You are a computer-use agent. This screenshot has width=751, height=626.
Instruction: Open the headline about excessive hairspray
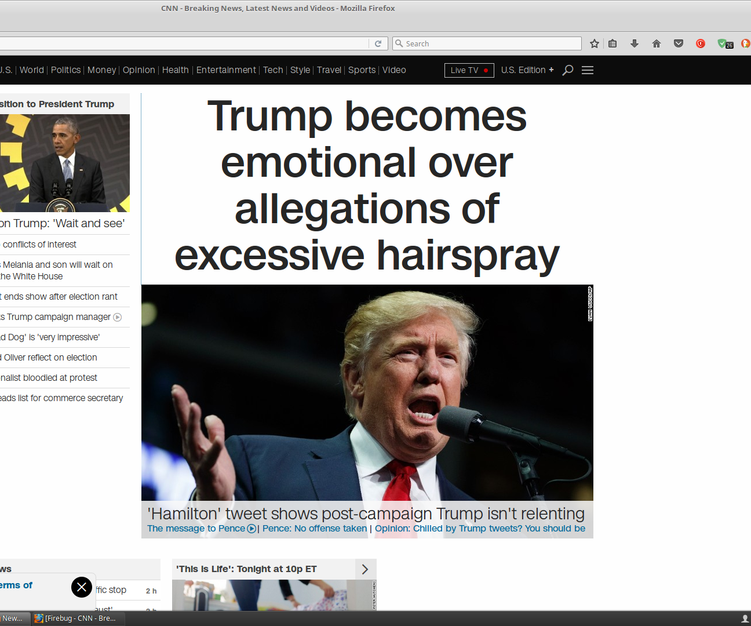coord(367,185)
